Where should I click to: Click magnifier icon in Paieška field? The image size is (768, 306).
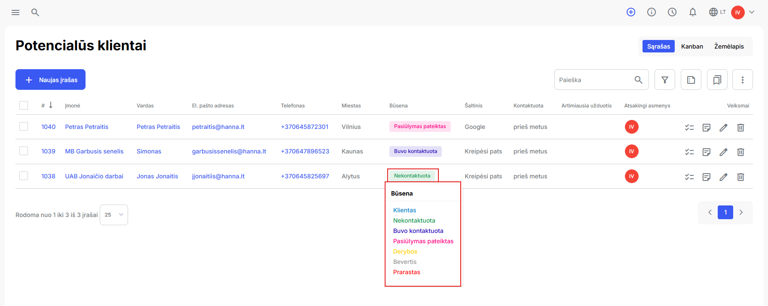point(639,80)
